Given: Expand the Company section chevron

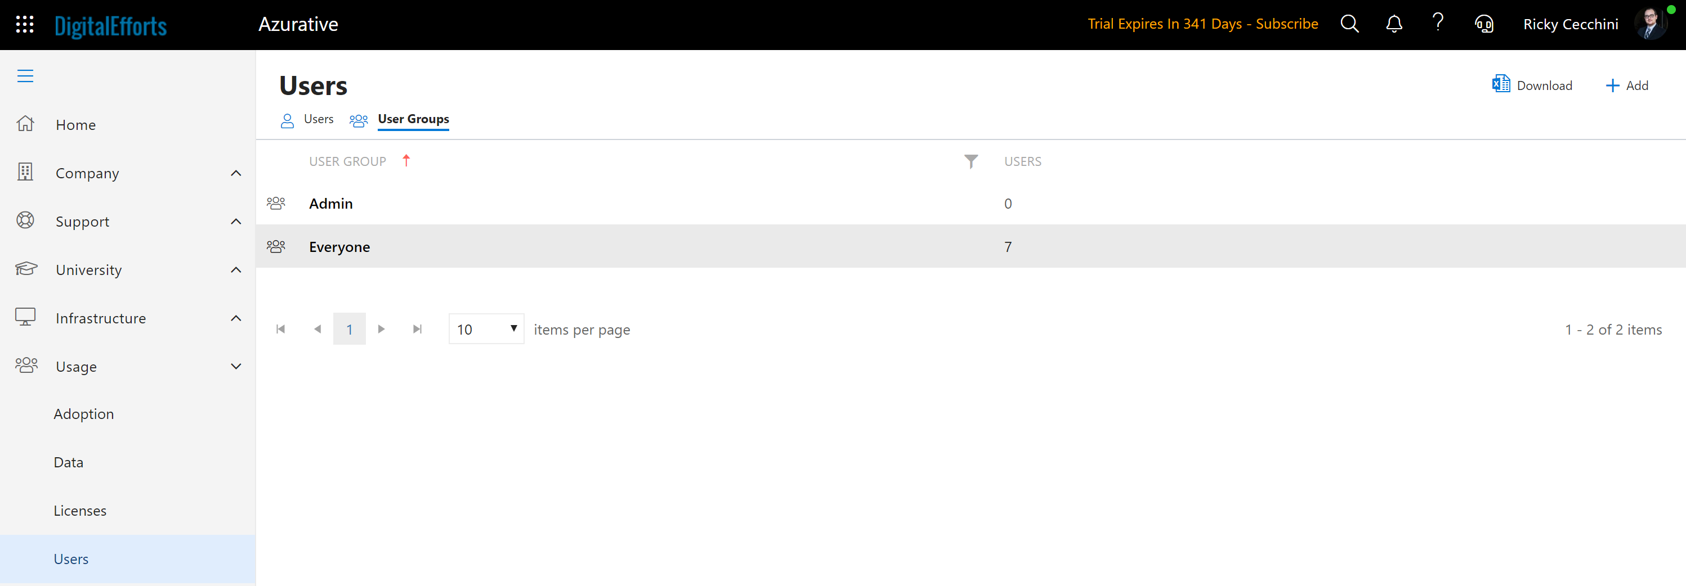Looking at the screenshot, I should 236,173.
